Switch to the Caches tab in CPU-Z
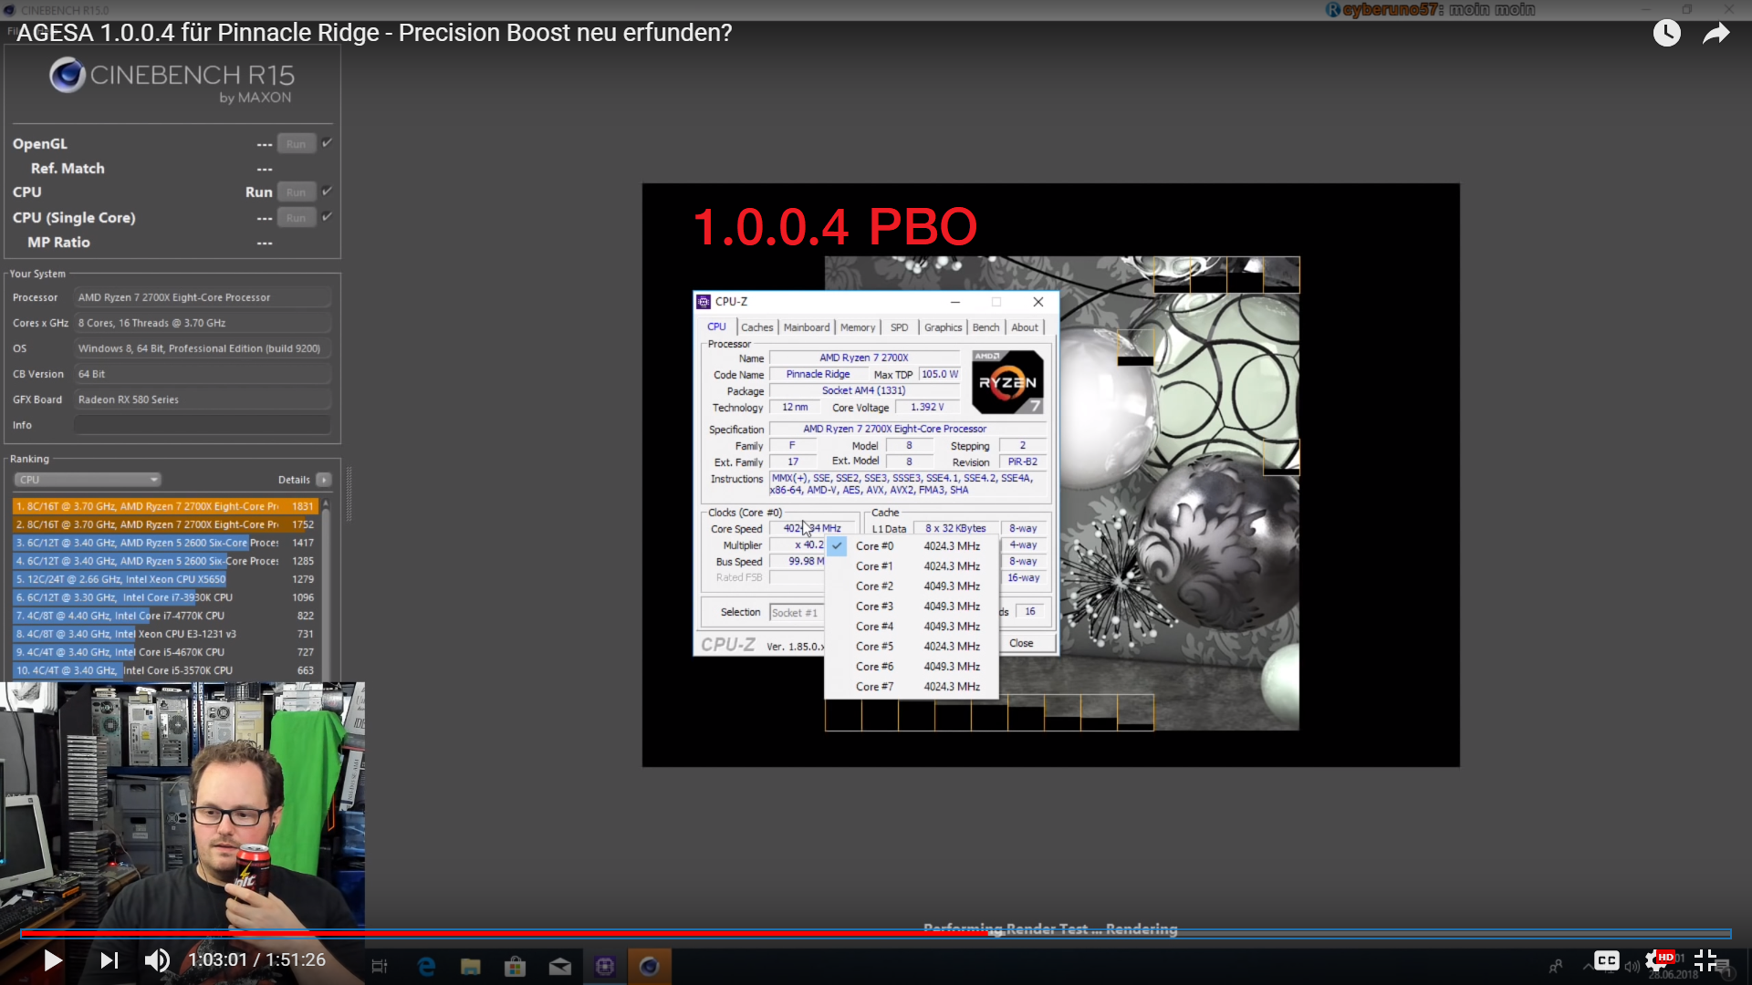 pos(756,327)
